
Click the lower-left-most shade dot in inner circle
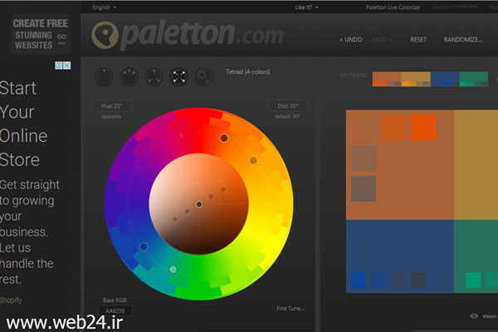click(x=175, y=219)
